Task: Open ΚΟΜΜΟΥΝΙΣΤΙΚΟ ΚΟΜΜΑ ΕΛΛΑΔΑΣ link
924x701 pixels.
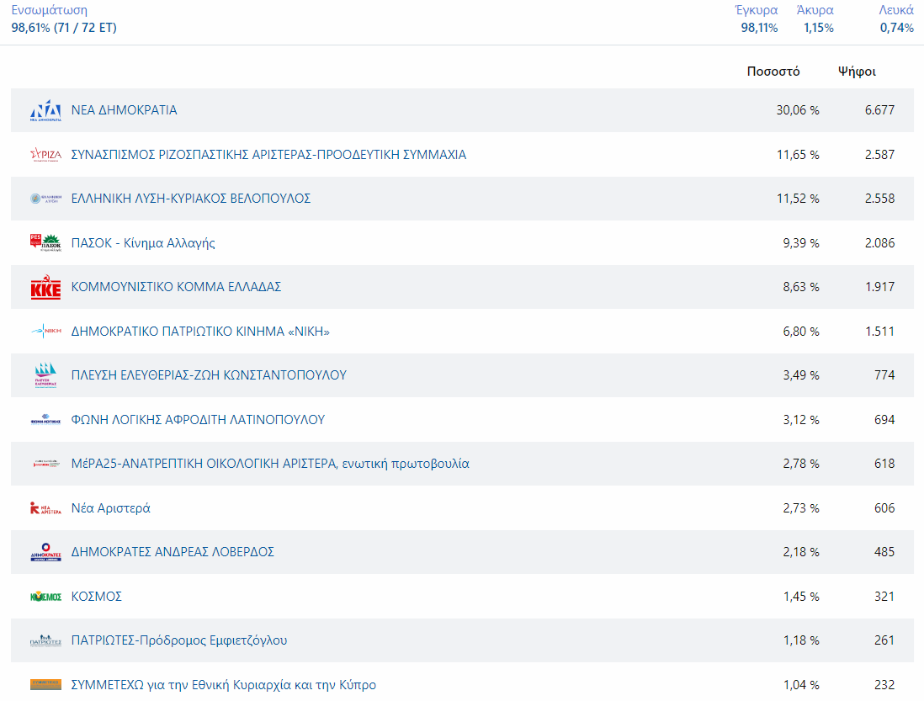Action: click(176, 287)
